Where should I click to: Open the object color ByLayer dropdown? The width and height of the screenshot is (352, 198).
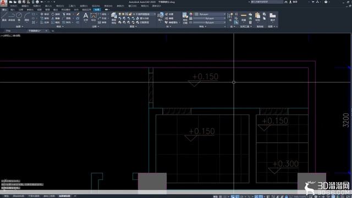pos(210,14)
